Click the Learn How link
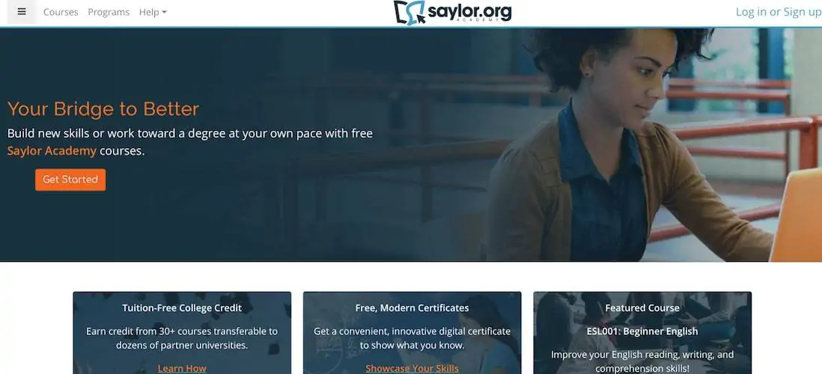 click(x=182, y=368)
